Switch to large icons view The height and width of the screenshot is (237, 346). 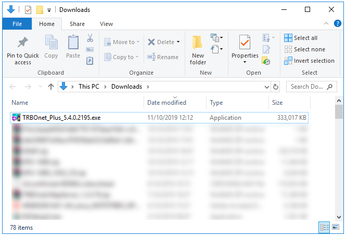point(336,227)
